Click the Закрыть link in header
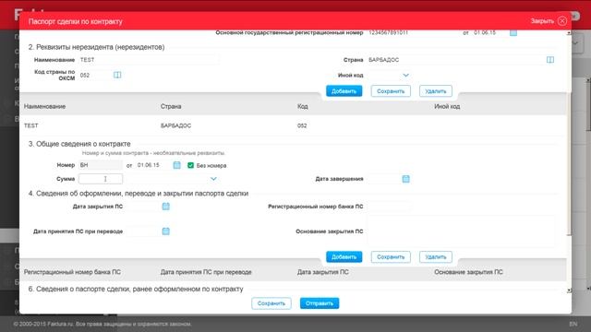The height and width of the screenshot is (332, 591). pos(542,21)
